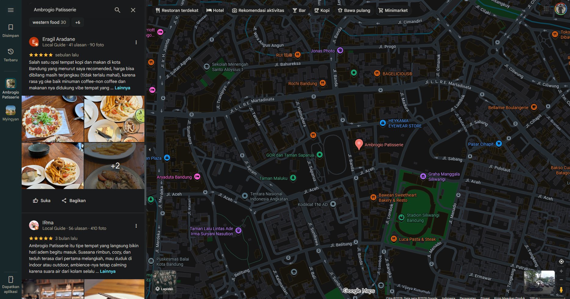Click the show my location icon
Screen dimensions: 570x299
pos(561,262)
